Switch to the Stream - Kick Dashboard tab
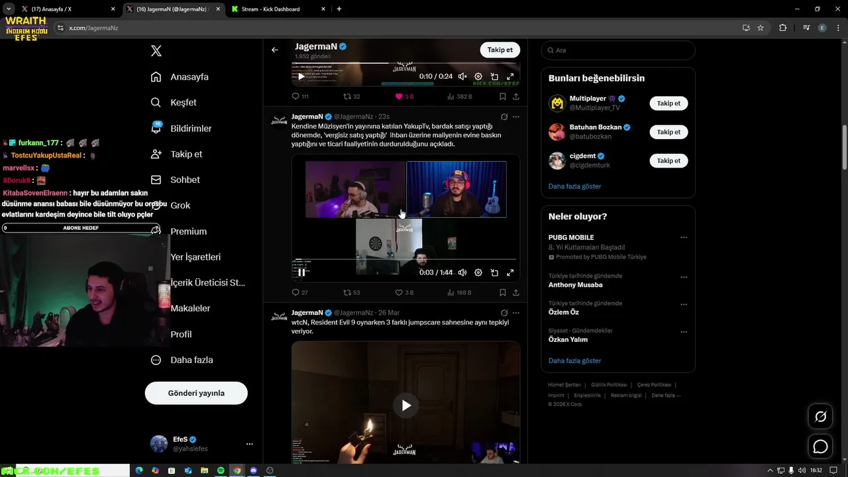Viewport: 848px width, 477px height. click(278, 9)
